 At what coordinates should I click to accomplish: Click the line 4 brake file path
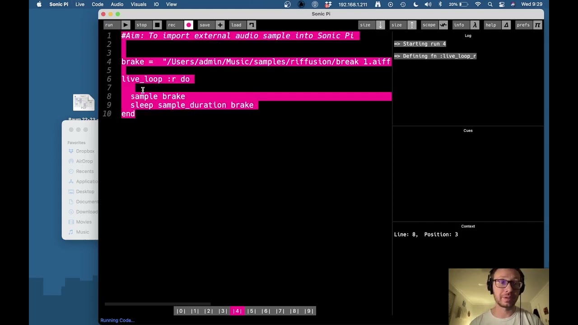[276, 62]
